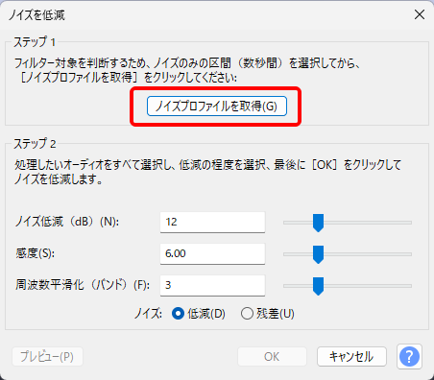Image resolution: width=434 pixels, height=380 pixels.
Task: Click the ステップ 2 group heading
Action: tap(35, 144)
